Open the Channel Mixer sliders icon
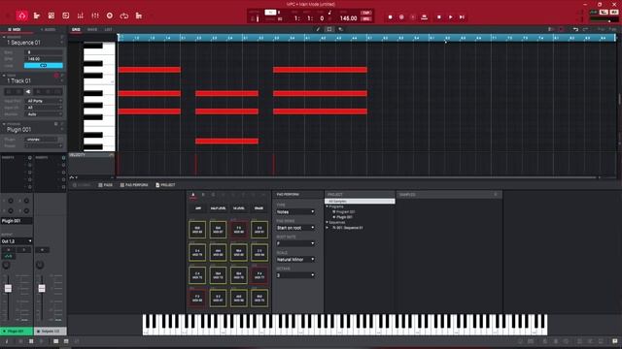Screen dimensions: 622x349 pos(95,16)
